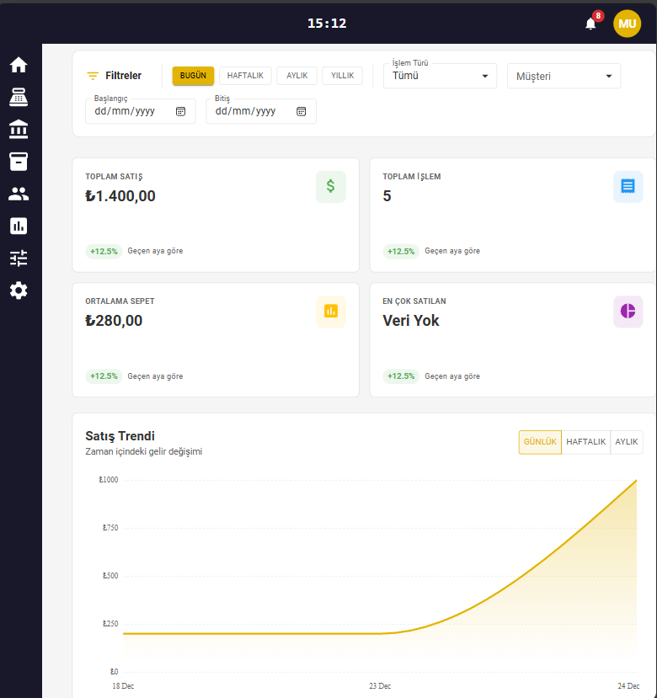Select the BUGÜN filter toggle
The height and width of the screenshot is (698, 657).
coord(193,76)
